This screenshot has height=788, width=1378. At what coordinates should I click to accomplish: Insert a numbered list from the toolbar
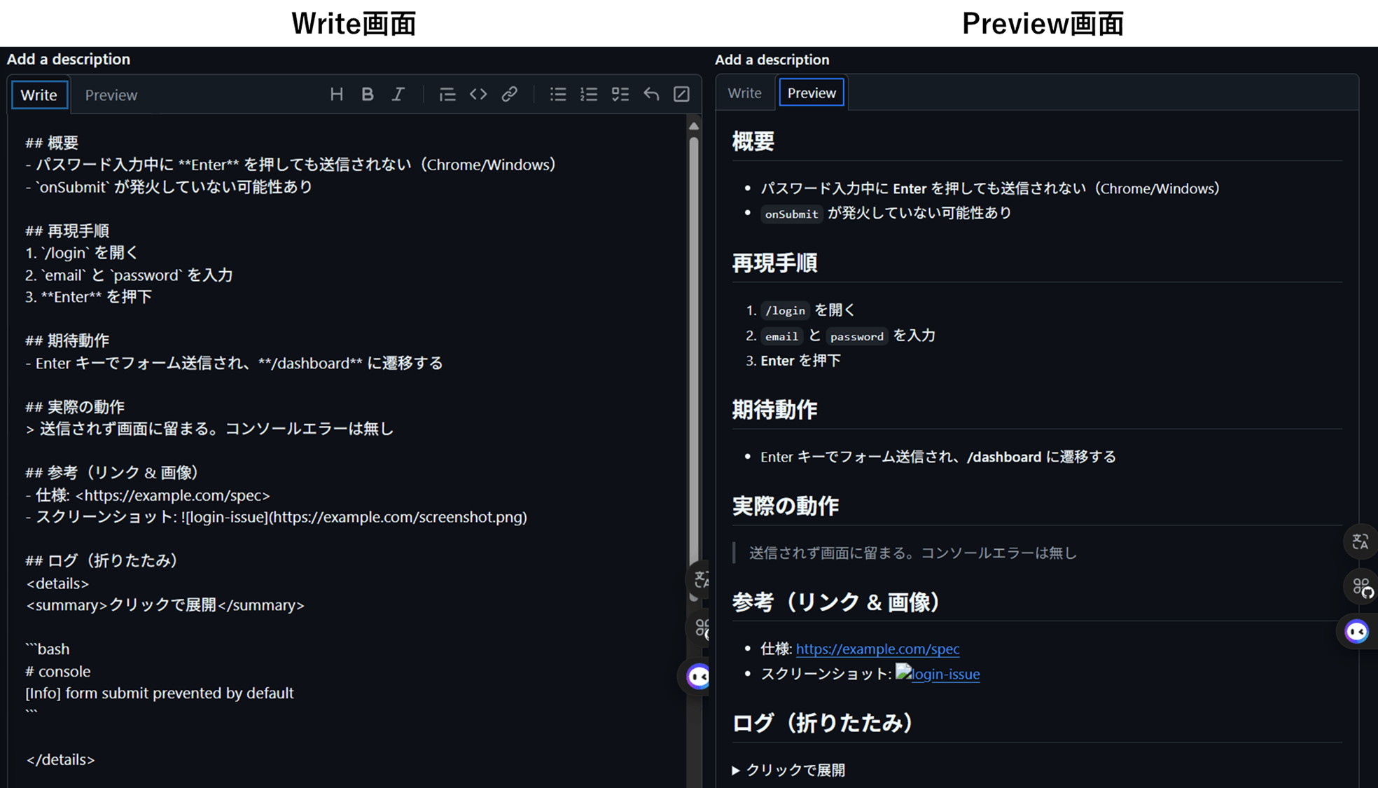(589, 95)
